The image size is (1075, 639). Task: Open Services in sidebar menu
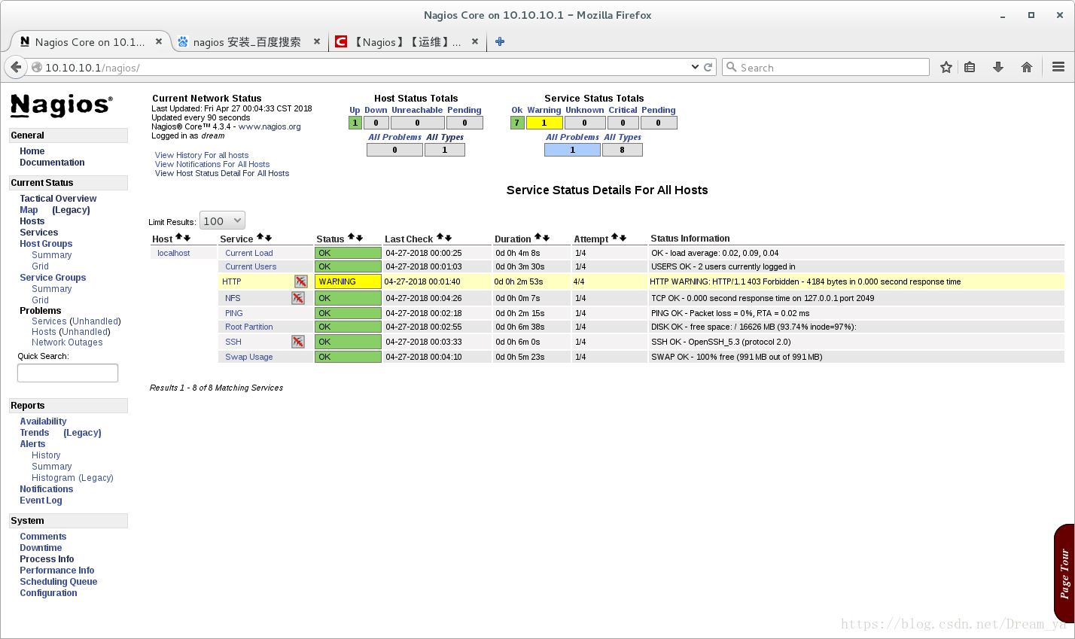click(x=38, y=233)
